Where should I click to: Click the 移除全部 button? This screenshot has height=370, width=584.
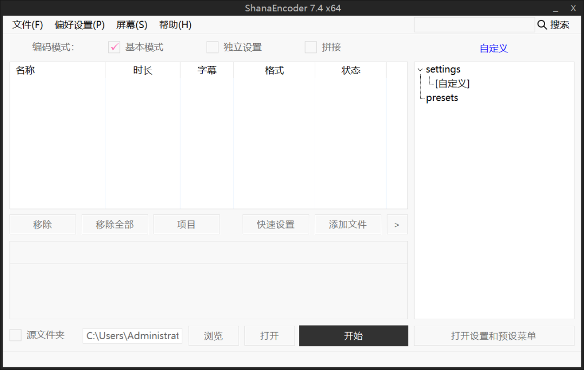[x=115, y=224]
